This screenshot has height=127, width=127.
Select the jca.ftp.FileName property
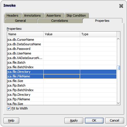coord(62,99)
